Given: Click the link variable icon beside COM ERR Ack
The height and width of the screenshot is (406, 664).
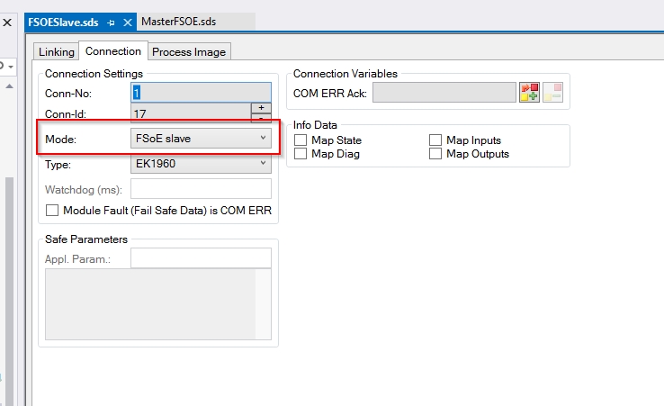Looking at the screenshot, I should click(x=529, y=92).
